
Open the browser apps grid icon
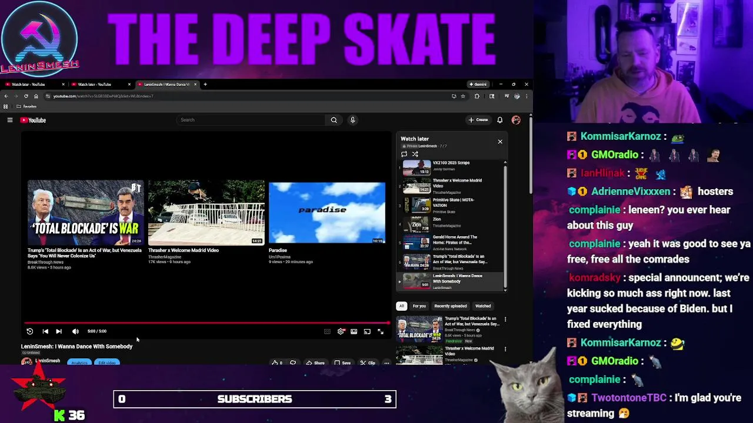pos(6,107)
